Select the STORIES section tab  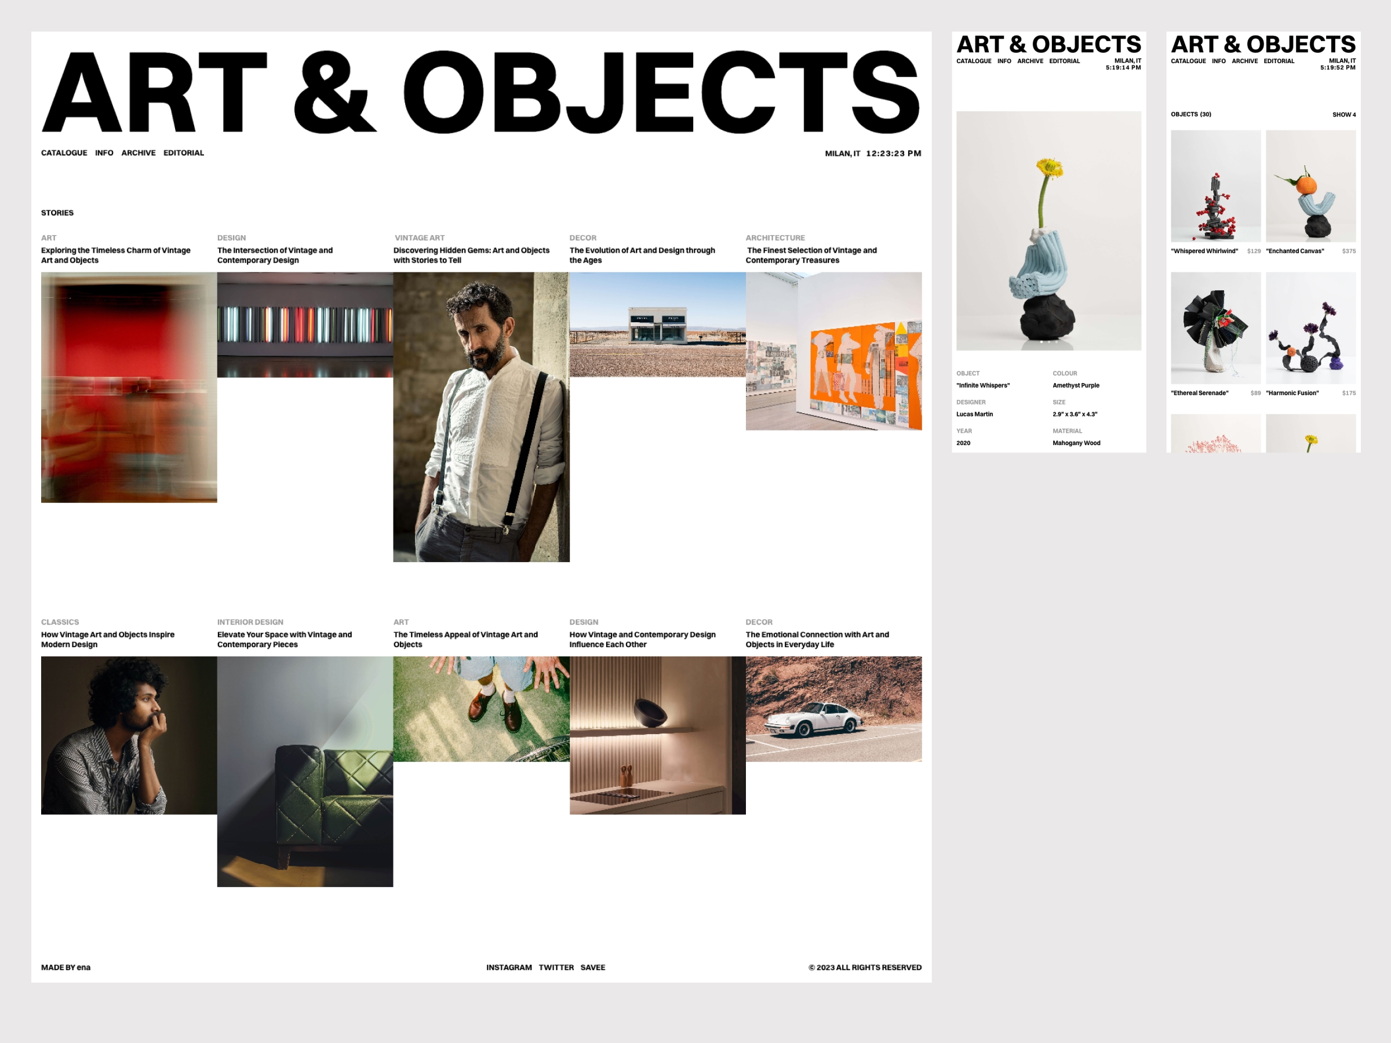(x=57, y=213)
